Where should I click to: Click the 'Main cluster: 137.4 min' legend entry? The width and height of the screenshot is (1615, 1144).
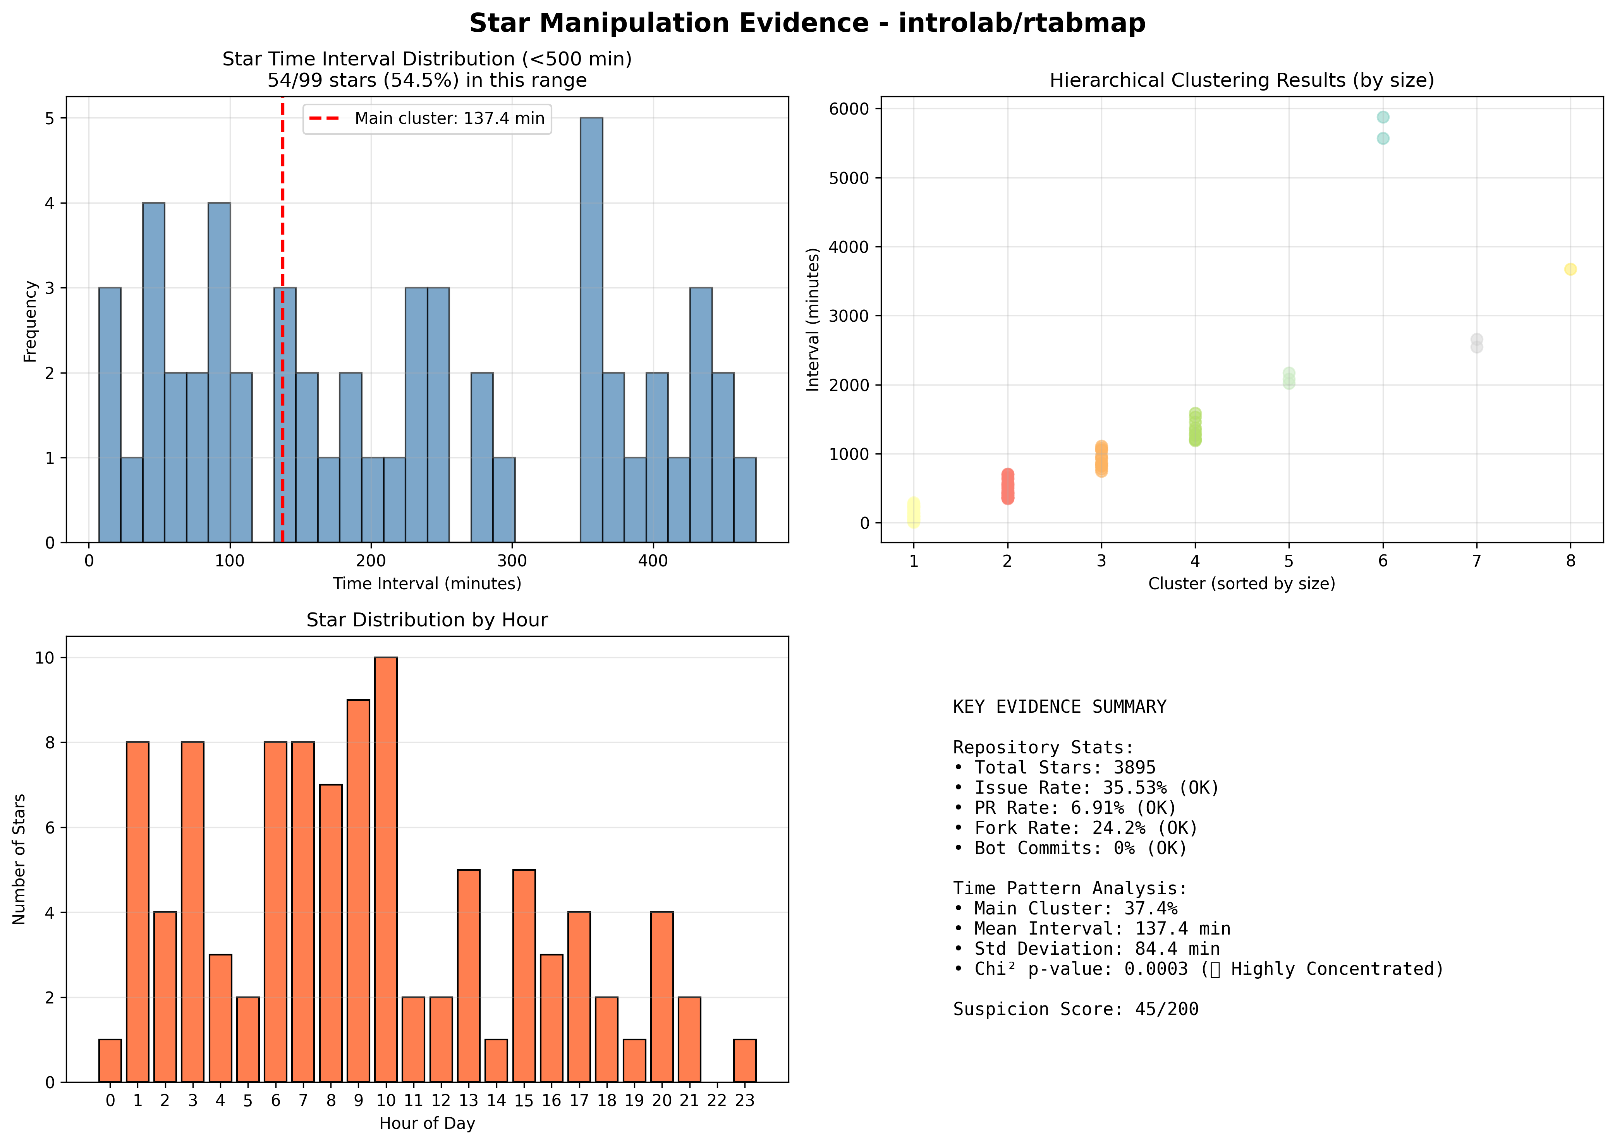[427, 118]
